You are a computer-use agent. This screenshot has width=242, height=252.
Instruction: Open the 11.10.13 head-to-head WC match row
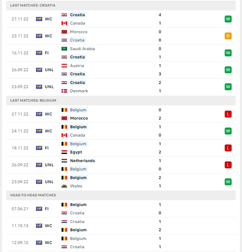(121, 226)
